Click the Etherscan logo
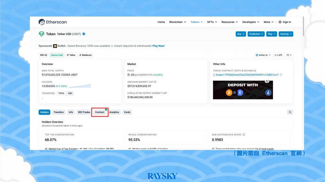Image resolution: width=325 pixels, height=182 pixels. coord(53,22)
